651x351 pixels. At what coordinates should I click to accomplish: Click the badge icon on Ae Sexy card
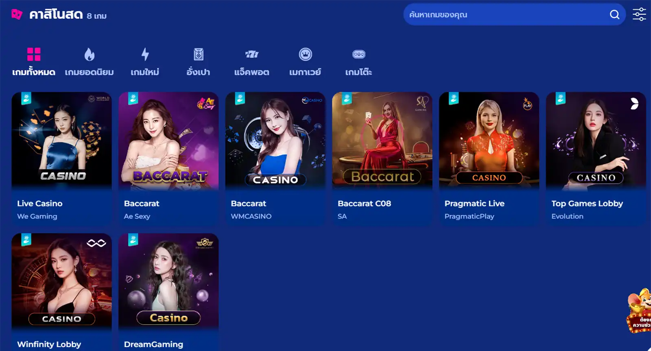point(133,98)
